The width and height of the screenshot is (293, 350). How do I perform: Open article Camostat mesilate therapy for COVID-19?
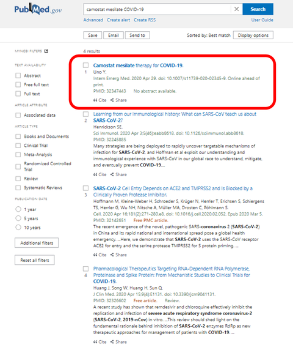tap(139, 65)
